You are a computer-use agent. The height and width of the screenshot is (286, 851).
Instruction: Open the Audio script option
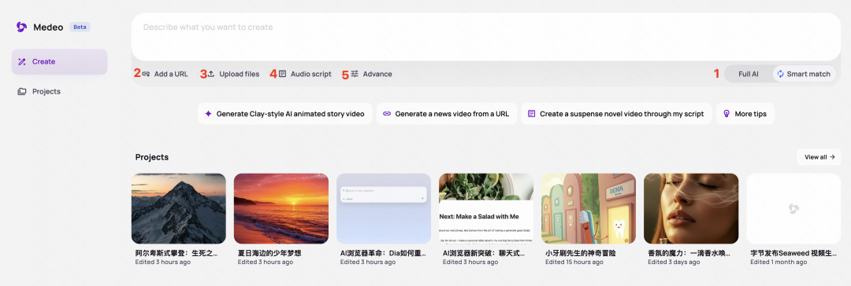[305, 74]
